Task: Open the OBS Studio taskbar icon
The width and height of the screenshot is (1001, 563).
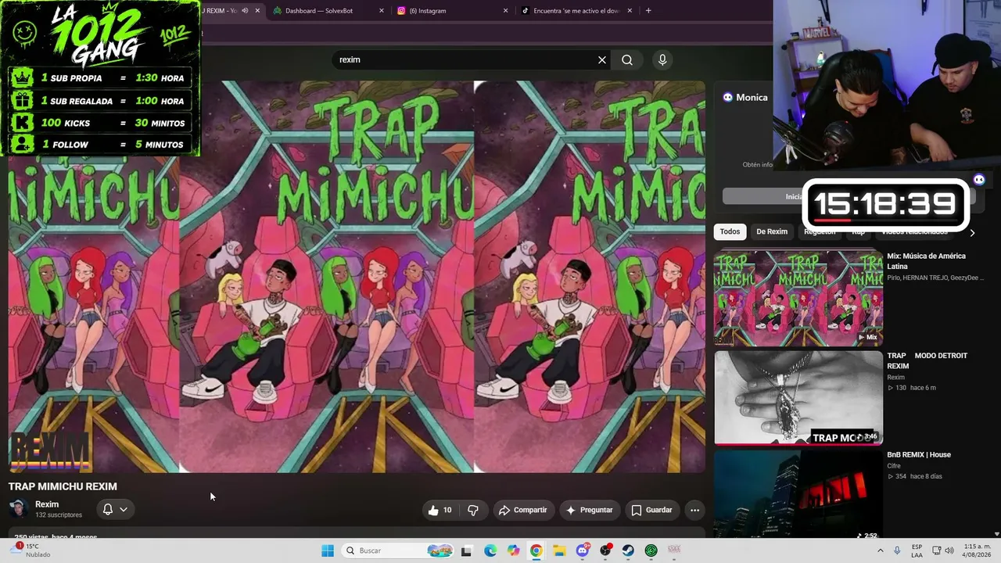Action: (605, 550)
